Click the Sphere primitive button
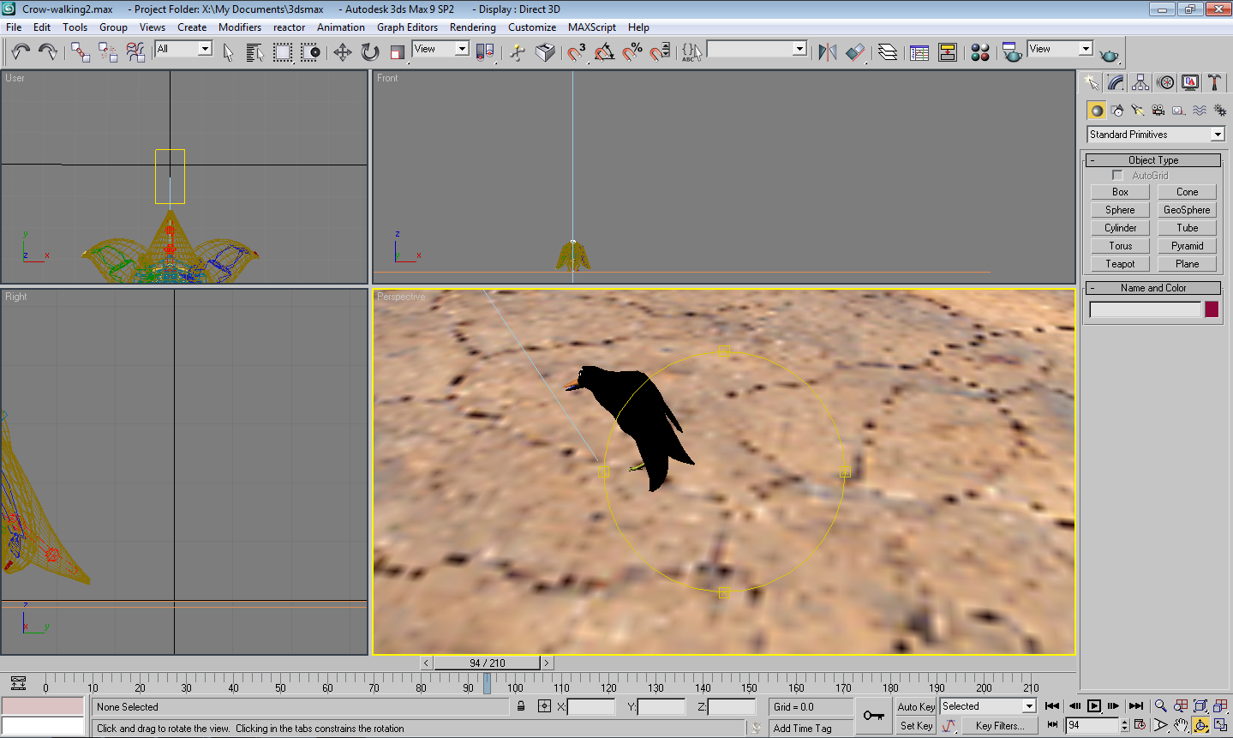The height and width of the screenshot is (738, 1233). click(1120, 210)
